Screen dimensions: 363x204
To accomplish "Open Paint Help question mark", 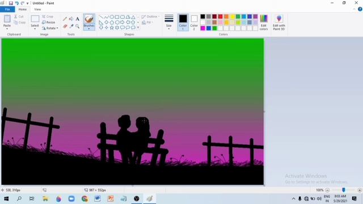I will coord(360,9).
